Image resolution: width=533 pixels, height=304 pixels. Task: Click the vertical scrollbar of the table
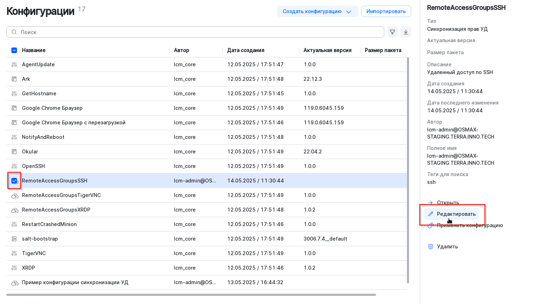click(x=408, y=170)
